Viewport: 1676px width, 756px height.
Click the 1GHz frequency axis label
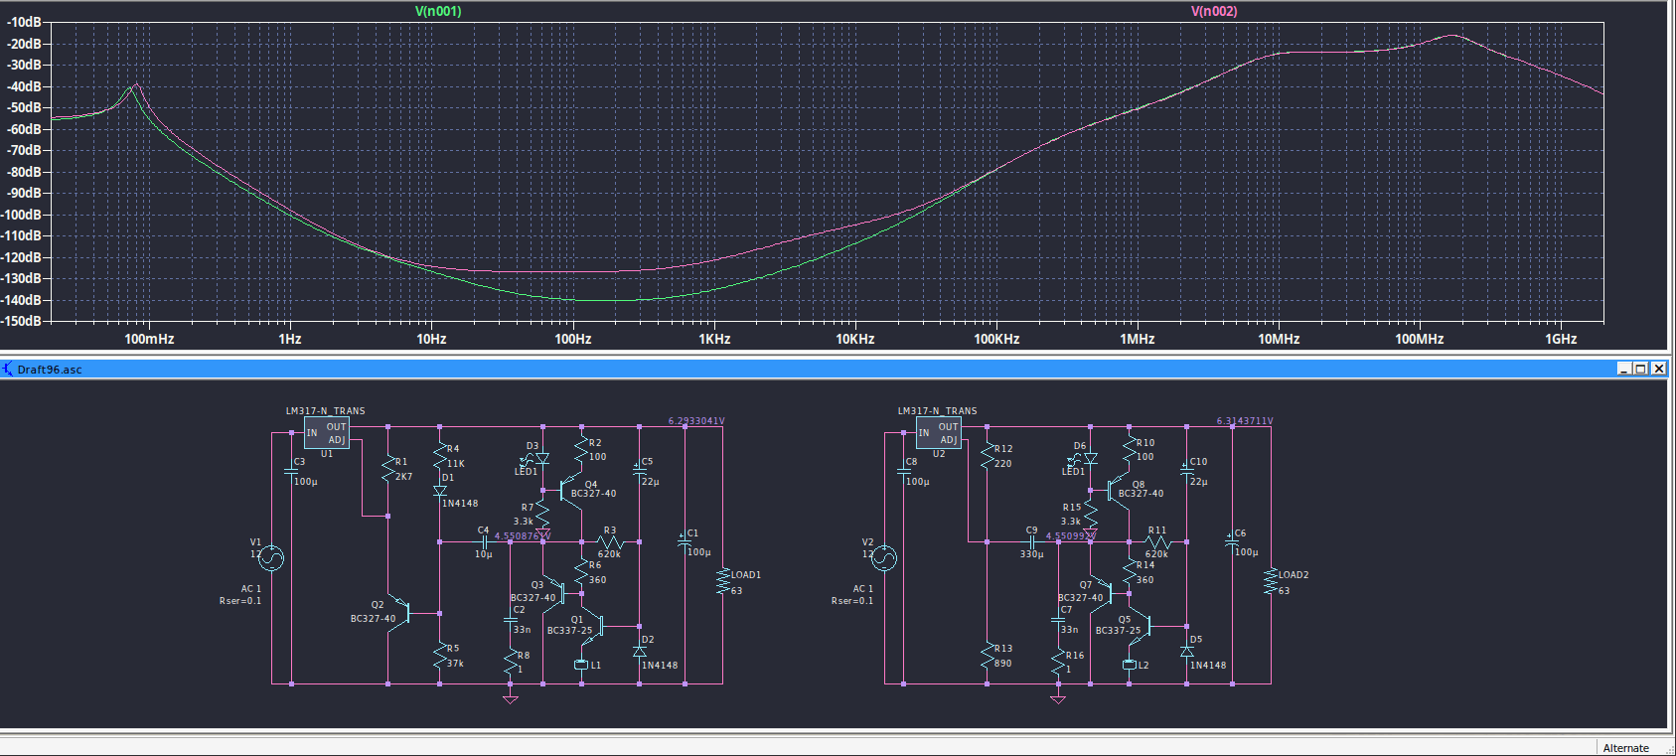tap(1561, 339)
